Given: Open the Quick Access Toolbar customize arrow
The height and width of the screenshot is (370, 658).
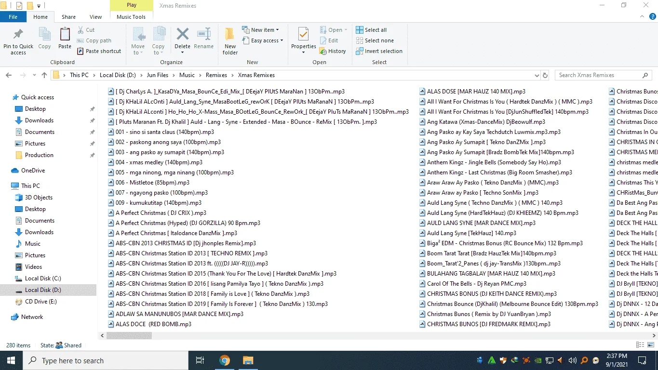Looking at the screenshot, I should coord(39,6).
